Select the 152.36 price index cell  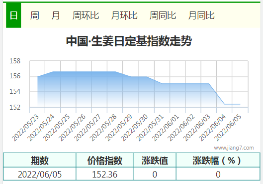point(104,174)
